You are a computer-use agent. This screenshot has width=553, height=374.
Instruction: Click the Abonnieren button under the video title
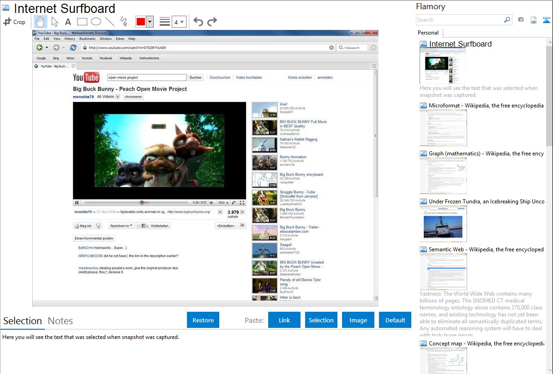[133, 96]
